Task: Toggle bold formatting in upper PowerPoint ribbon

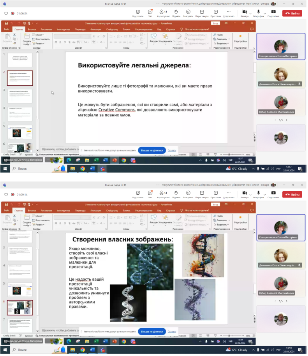Action: click(56, 42)
